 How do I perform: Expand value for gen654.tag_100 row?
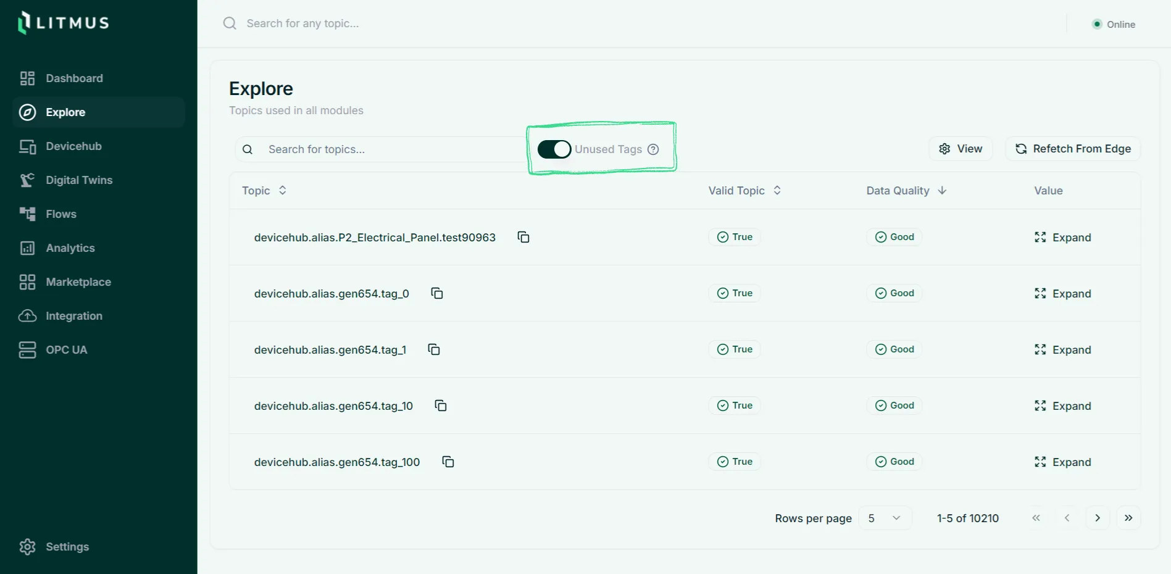pos(1063,462)
